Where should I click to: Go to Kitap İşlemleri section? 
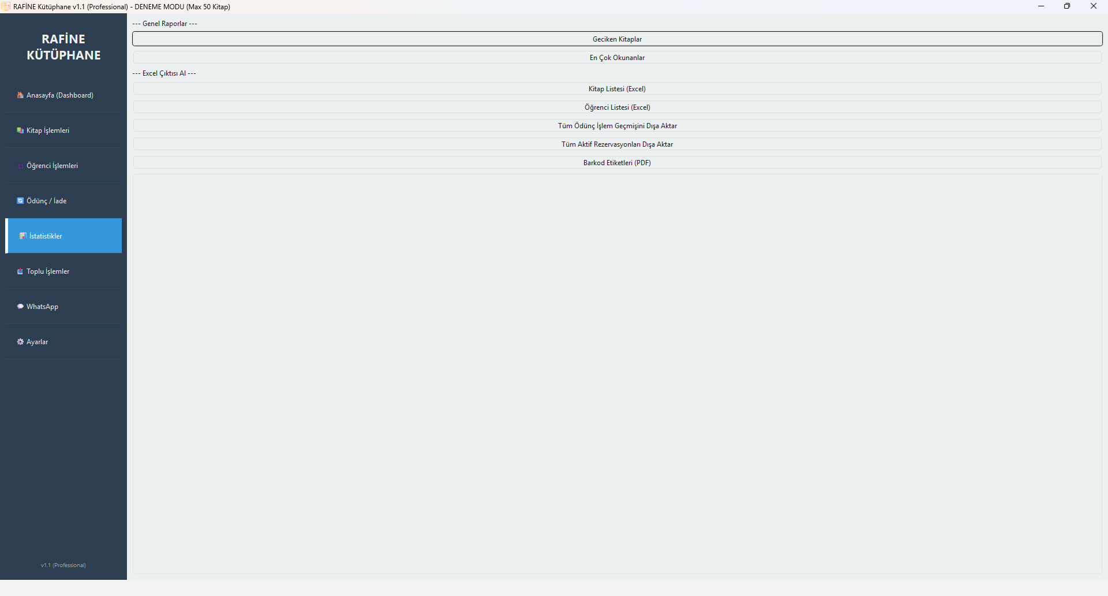(x=48, y=131)
